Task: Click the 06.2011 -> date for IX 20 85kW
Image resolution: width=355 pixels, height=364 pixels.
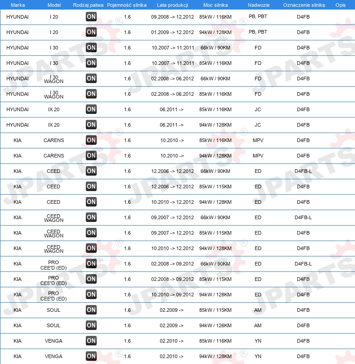Action: pyautogui.click(x=172, y=109)
